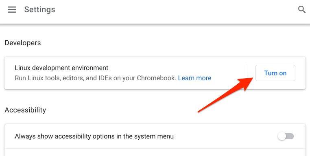Screen dimensions: 310x156
Task: Open the hamburger main menu
Action: [x=12, y=9]
